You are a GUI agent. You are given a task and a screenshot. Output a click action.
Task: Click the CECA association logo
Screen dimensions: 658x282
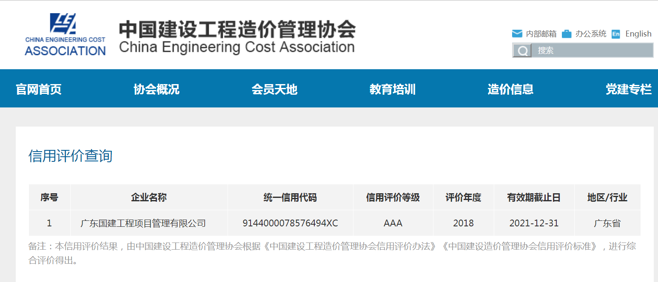pyautogui.click(x=65, y=35)
